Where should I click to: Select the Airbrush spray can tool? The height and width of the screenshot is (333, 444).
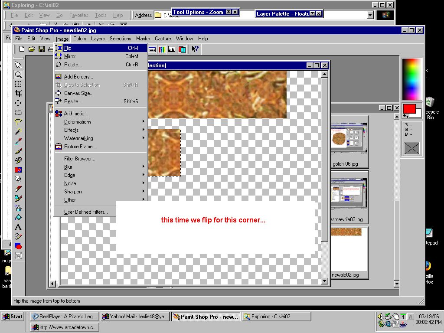click(18, 208)
